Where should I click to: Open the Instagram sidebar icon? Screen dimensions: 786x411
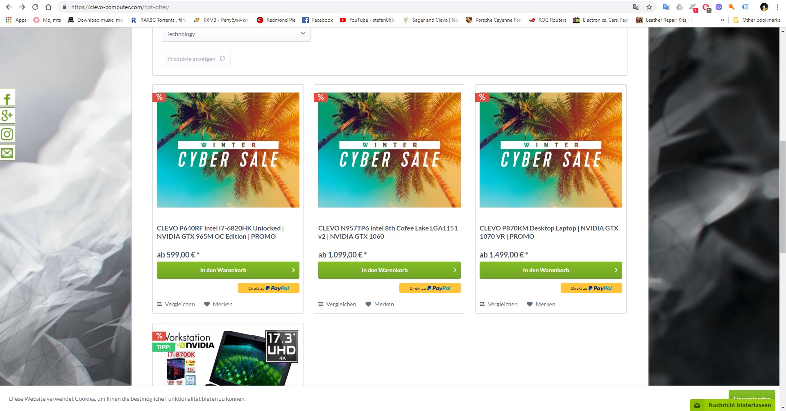[7, 134]
